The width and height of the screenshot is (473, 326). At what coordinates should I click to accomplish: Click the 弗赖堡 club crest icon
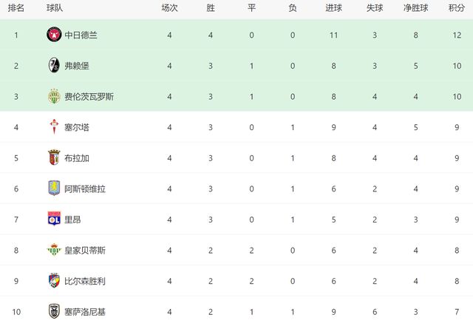point(53,66)
